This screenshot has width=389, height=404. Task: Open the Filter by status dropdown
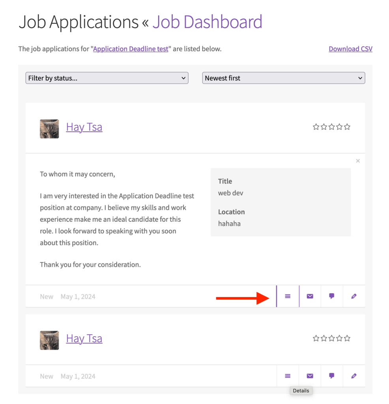click(x=107, y=78)
